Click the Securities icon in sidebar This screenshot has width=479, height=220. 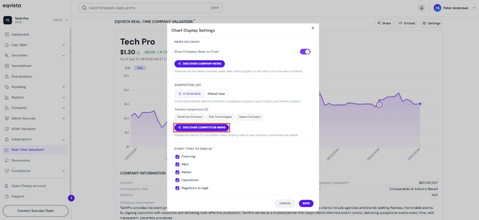pyautogui.click(x=7, y=56)
